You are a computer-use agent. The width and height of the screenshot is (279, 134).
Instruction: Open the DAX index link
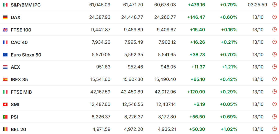click(16, 17)
